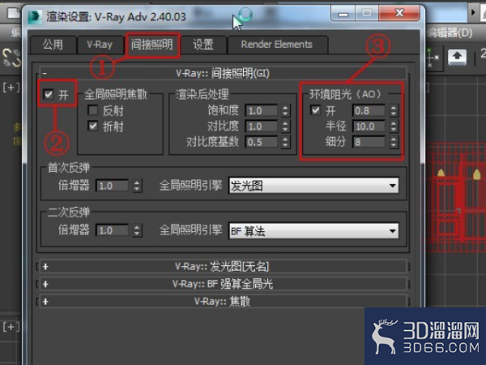
Task: Collapse the V-Ray:: 间接照明(GI) rollout
Action: point(223,73)
